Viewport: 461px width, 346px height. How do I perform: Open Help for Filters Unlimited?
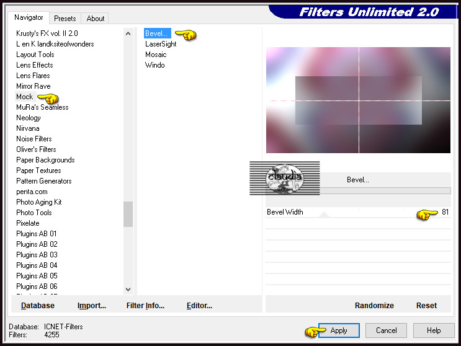click(434, 330)
